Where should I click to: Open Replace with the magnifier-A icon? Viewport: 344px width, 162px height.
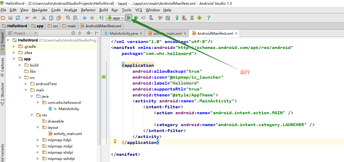75,18
